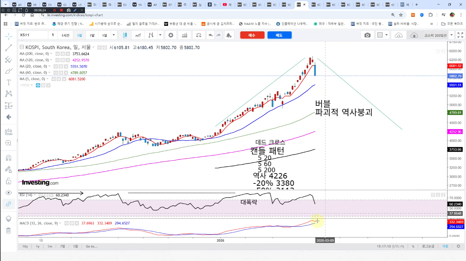This screenshot has width=466, height=261.
Task: Create an alert with bell-plus icon
Action: tap(229, 35)
